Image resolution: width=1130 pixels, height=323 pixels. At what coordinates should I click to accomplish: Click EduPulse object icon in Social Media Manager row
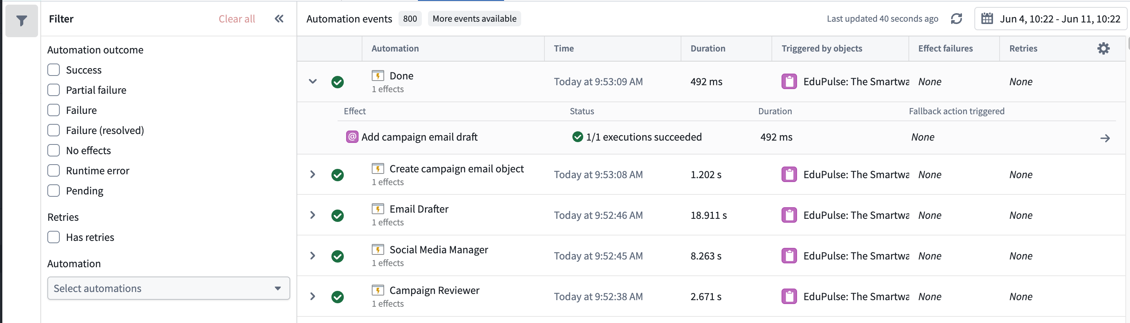(789, 256)
